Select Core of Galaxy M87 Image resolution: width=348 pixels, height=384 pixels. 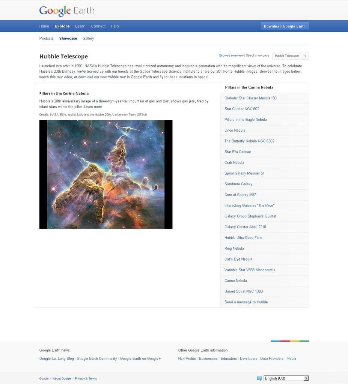point(265,195)
